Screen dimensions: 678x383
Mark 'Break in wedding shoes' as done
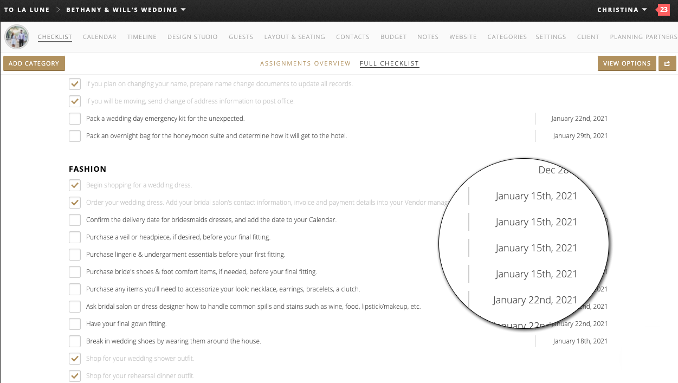coord(75,341)
